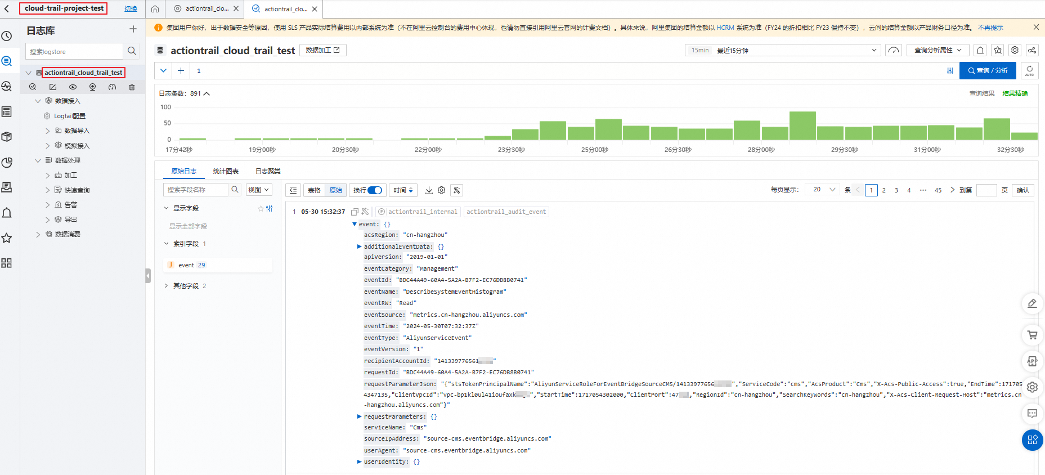Click the gauge icon under the logstore name

[112, 87]
